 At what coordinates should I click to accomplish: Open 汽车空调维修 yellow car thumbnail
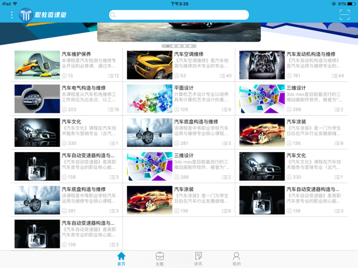[150, 65]
